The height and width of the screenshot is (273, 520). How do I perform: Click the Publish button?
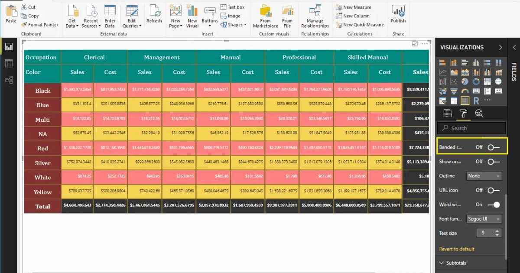click(398, 14)
